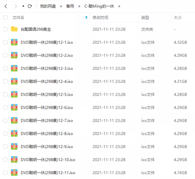This screenshot has height=179, width=195.
Task: Toggle the blue sort arrow in 文件名 column
Action: 86,17
